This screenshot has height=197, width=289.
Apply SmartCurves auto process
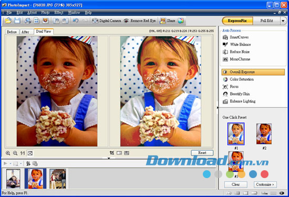click(x=235, y=37)
